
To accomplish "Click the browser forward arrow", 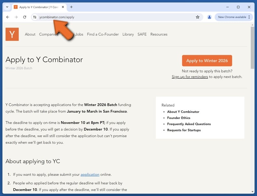I will coord(16,17).
